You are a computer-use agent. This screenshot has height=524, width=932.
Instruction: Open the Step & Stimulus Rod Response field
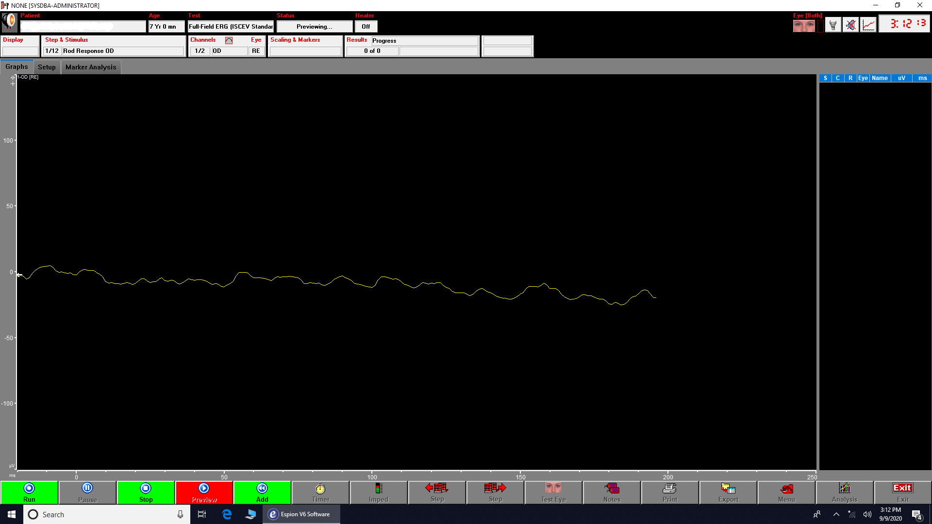click(122, 51)
